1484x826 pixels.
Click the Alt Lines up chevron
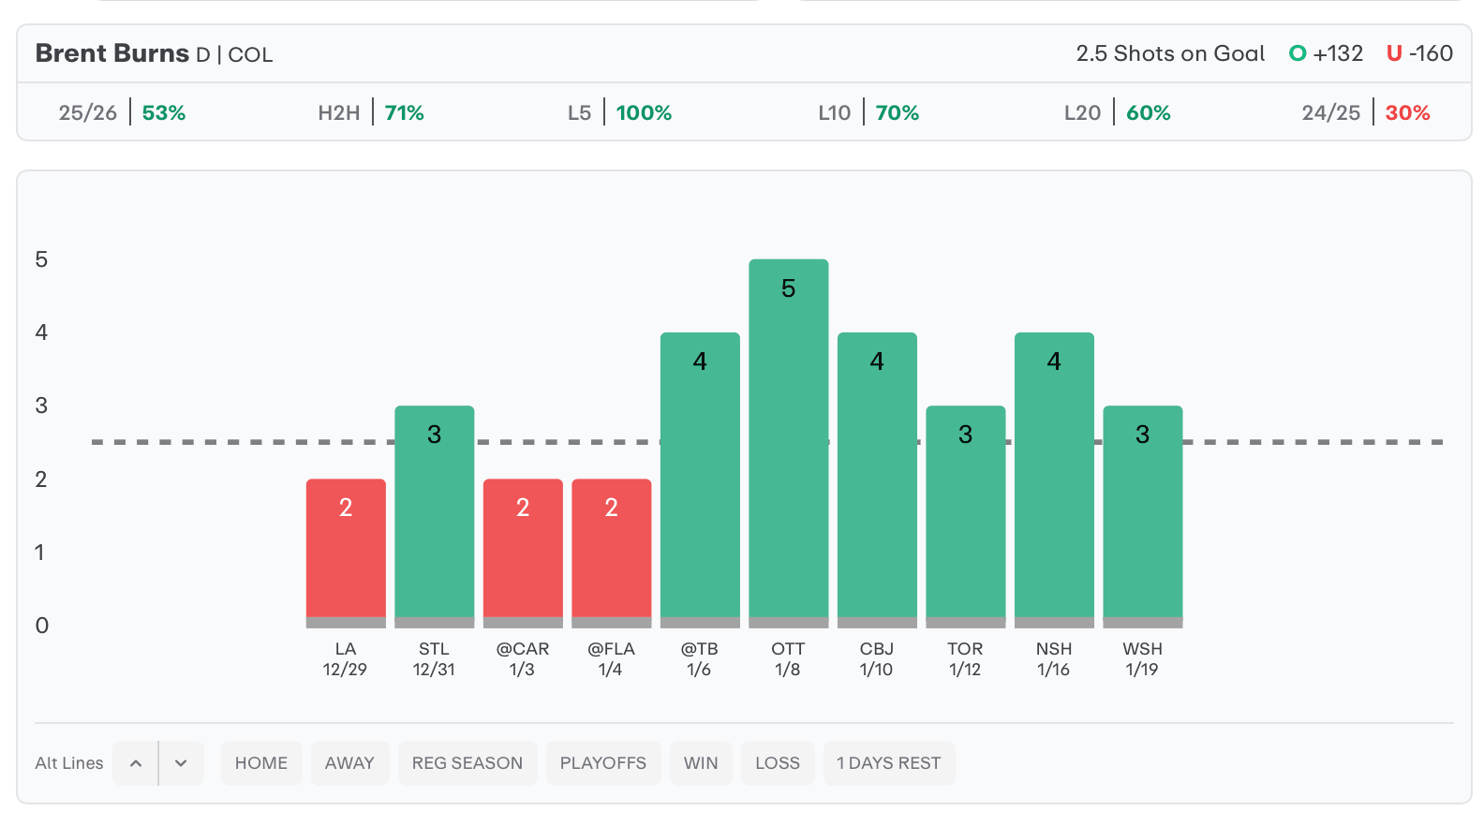point(136,763)
